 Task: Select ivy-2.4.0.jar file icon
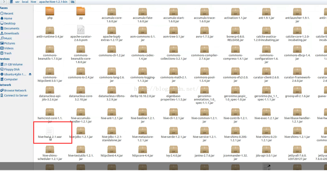(173, 149)
